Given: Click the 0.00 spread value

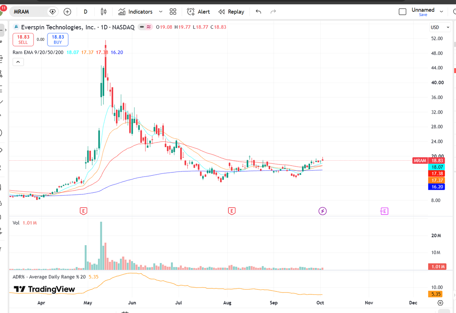Looking at the screenshot, I should click(40, 39).
